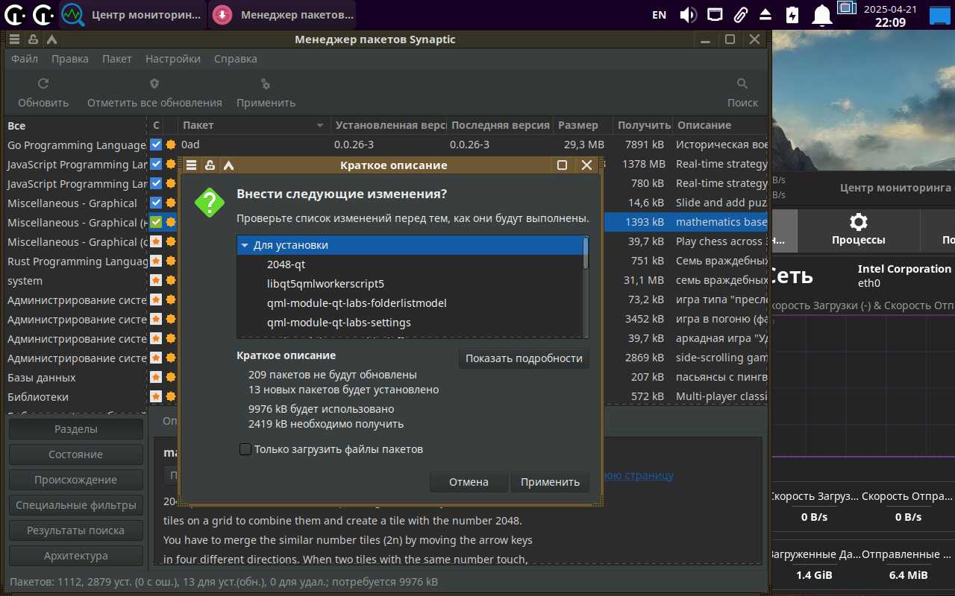The height and width of the screenshot is (596, 955).
Task: Open the Пакет menu
Action: pyautogui.click(x=116, y=59)
